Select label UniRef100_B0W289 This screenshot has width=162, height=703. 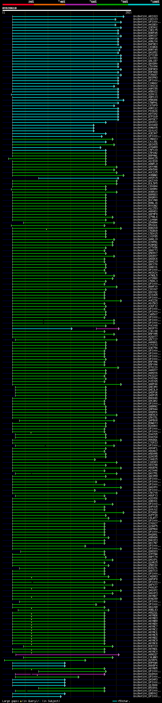[145, 599]
